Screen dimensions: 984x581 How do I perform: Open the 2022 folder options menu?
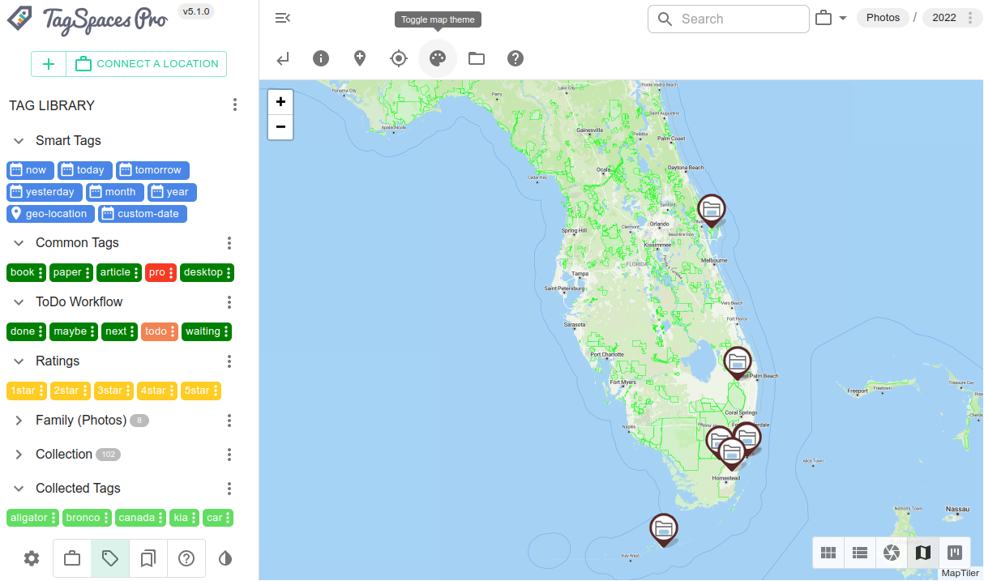970,18
